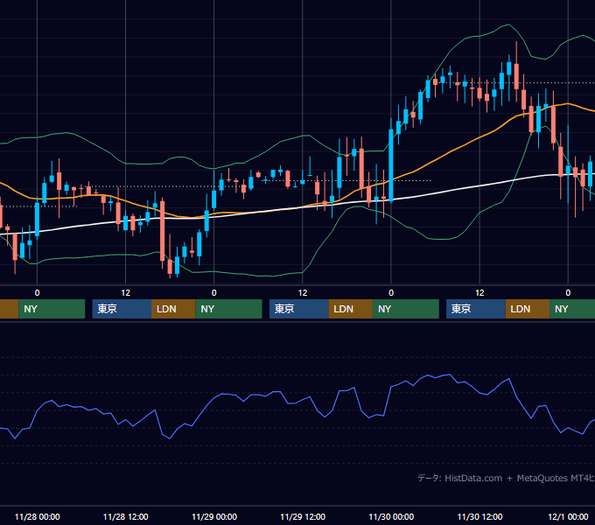Click the 11/29 00:00 date label
Image resolution: width=595 pixels, height=525 pixels.
214,516
